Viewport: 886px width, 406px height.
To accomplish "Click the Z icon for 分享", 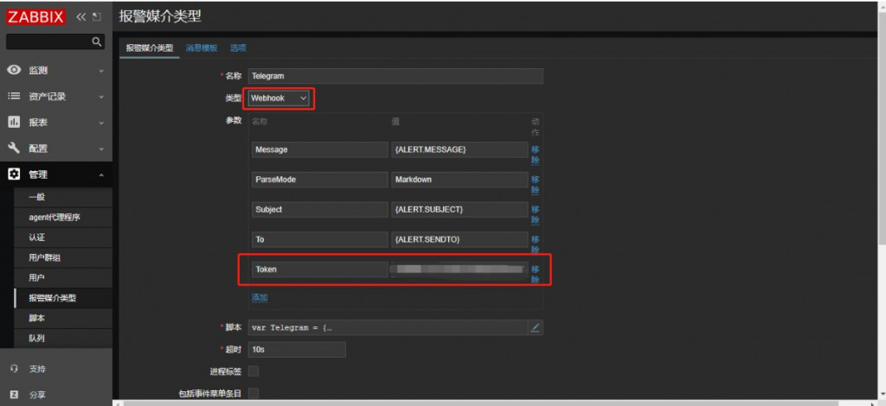I will (x=15, y=395).
